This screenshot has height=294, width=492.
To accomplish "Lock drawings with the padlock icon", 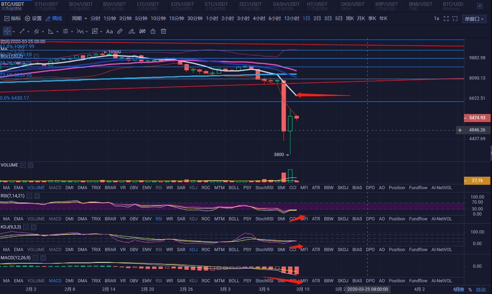I will click(x=153, y=31).
